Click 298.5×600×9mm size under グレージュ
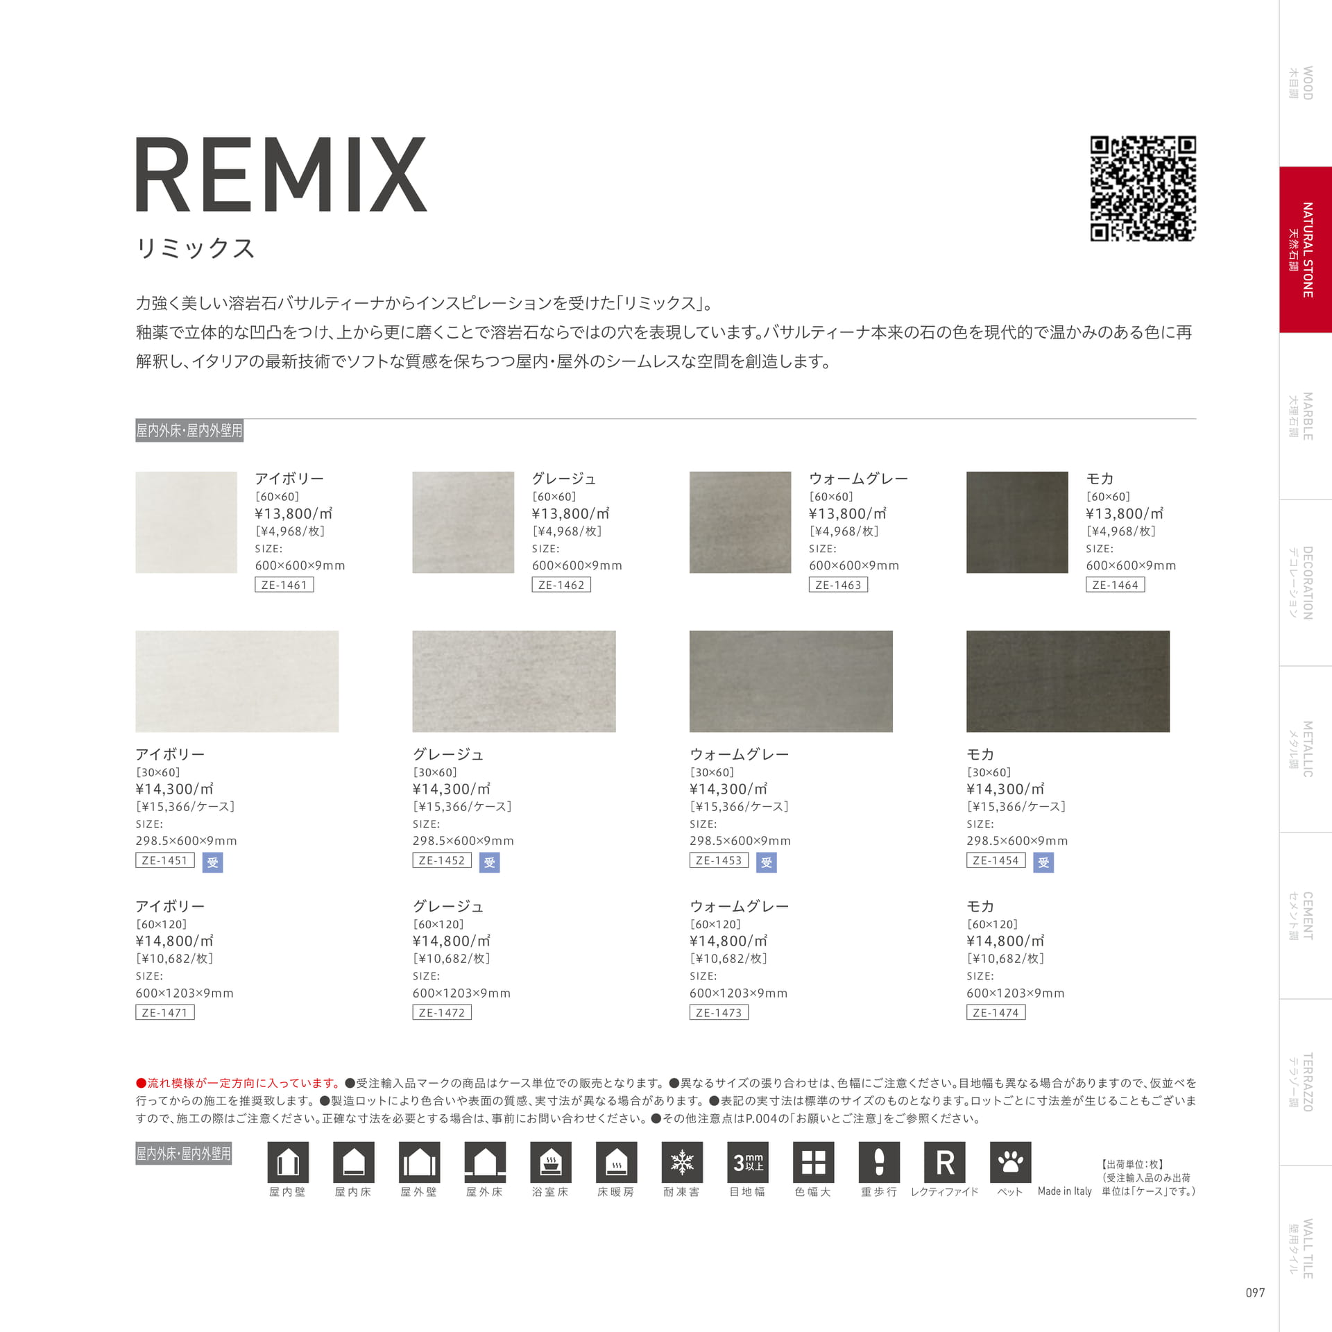 pos(463,841)
